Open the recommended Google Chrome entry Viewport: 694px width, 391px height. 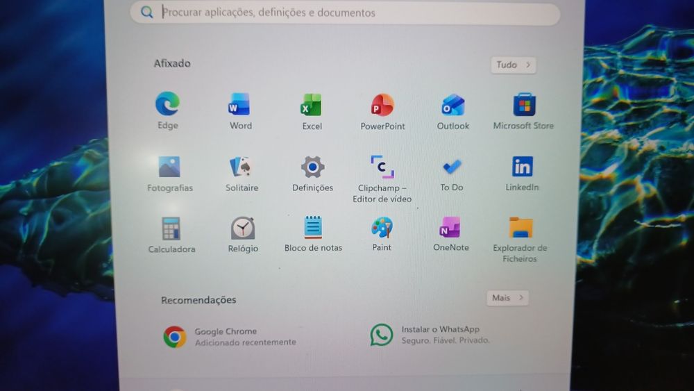coord(230,337)
